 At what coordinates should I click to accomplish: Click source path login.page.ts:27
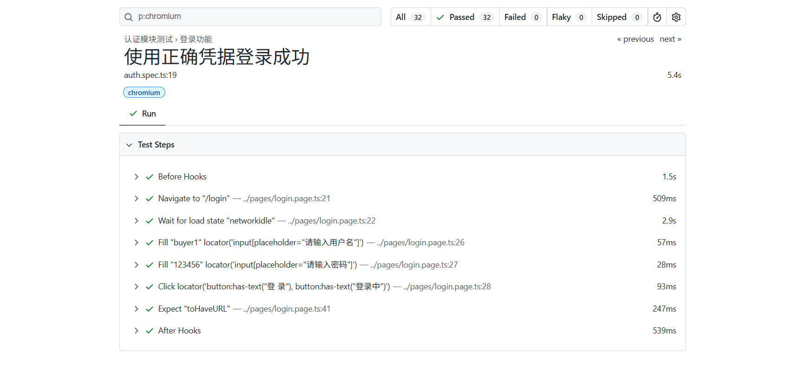tap(414, 265)
